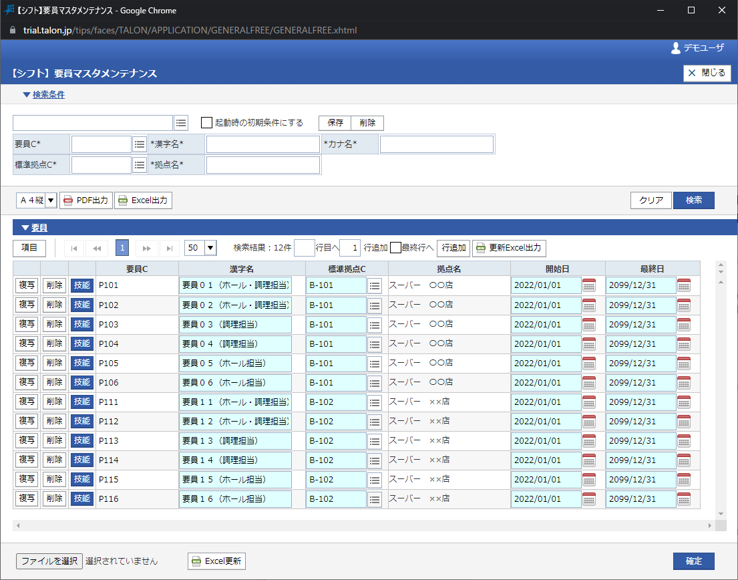
Task: Click the クリア button
Action: point(651,200)
